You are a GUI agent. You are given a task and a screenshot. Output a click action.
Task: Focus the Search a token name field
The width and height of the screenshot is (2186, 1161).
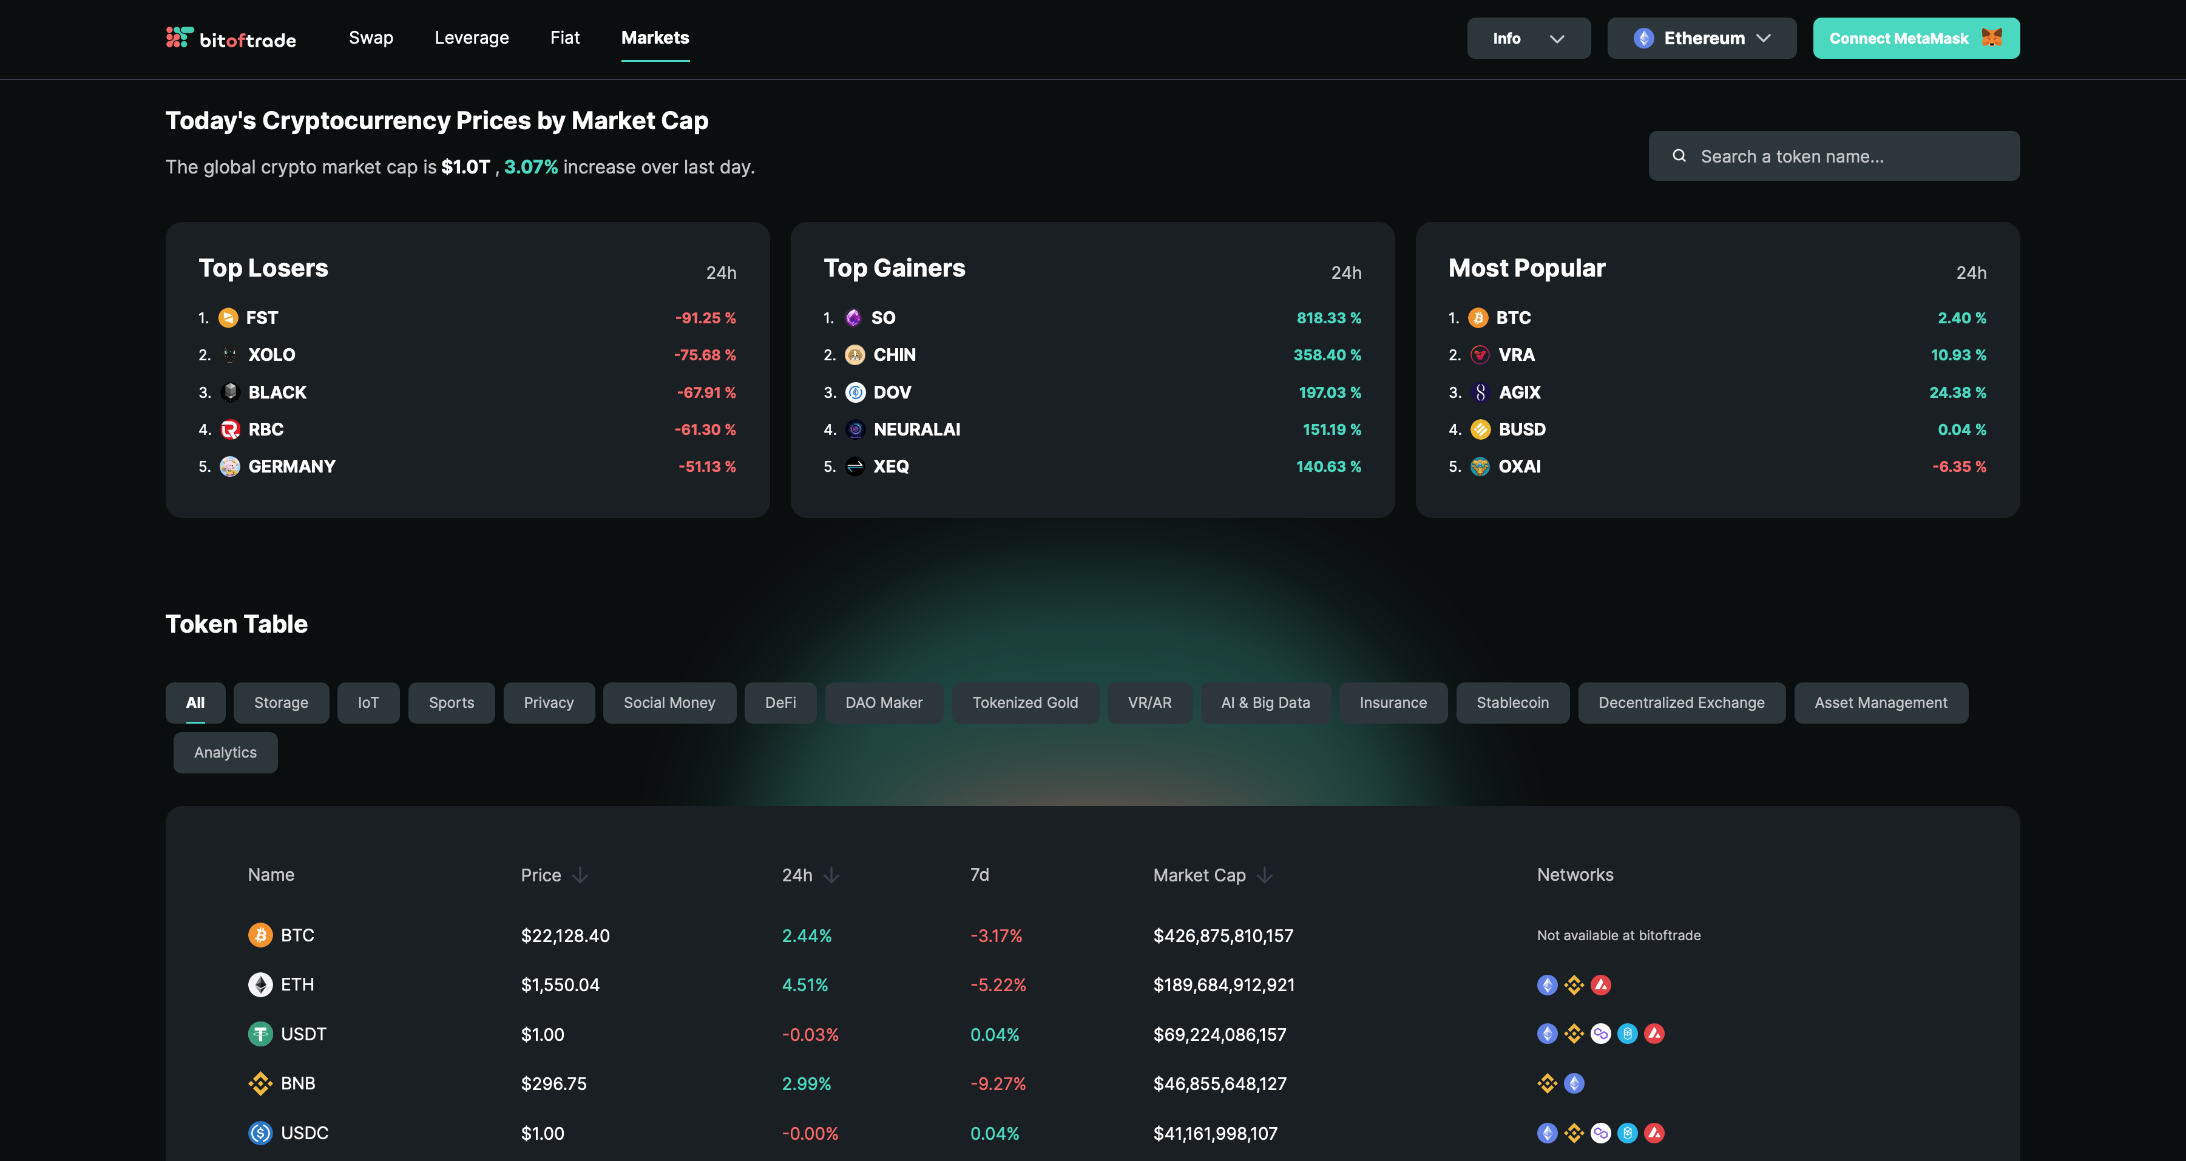click(x=1833, y=156)
